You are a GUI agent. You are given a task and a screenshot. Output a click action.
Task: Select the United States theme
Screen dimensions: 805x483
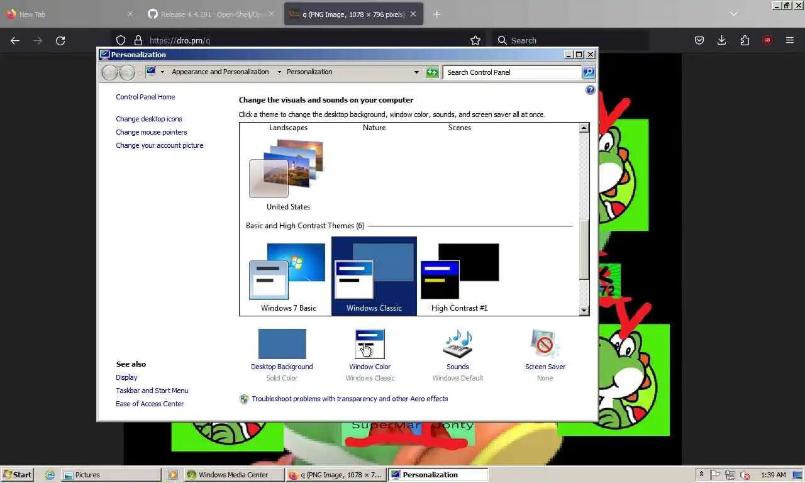pos(288,175)
